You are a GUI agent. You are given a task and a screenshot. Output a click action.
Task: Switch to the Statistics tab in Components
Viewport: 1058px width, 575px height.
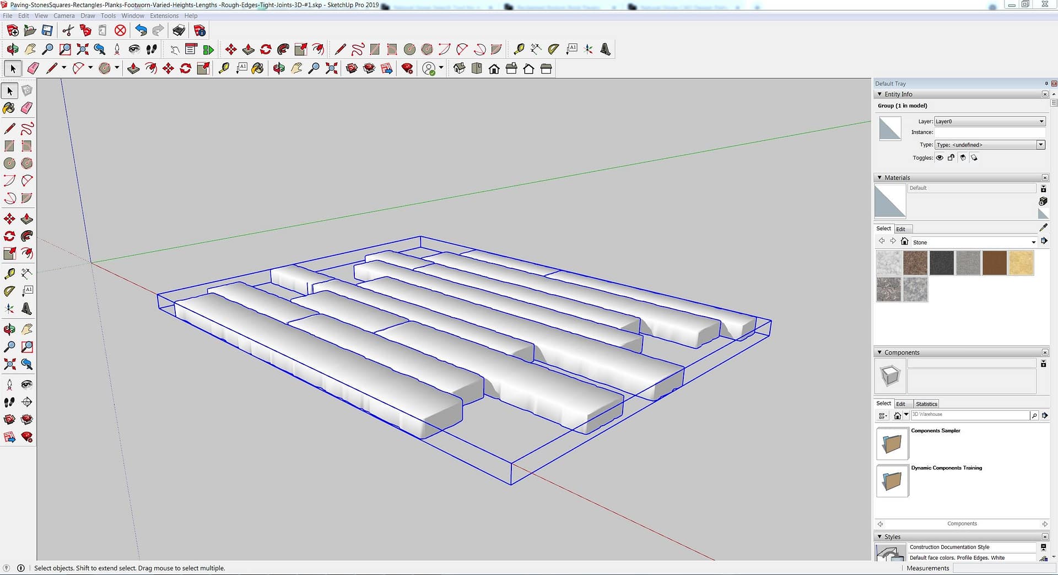coord(926,404)
